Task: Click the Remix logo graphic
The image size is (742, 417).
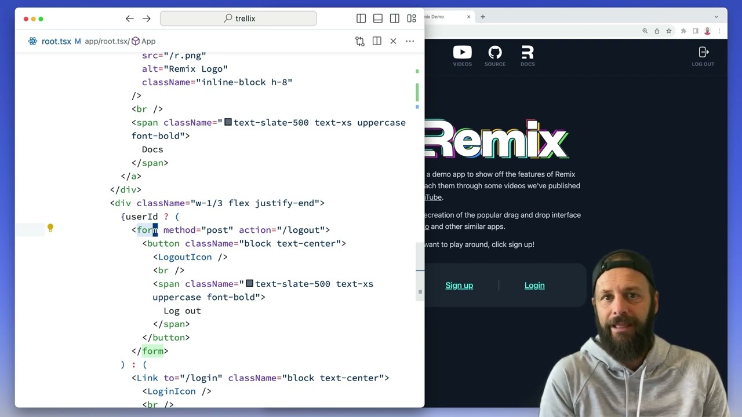Action: [x=497, y=140]
